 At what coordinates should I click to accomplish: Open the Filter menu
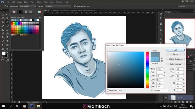(46, 2)
